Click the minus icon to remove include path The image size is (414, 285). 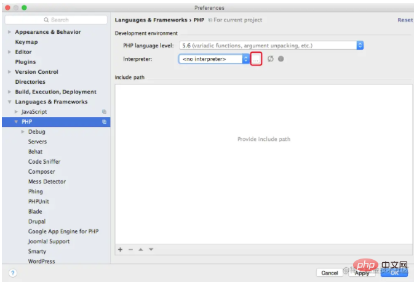click(130, 249)
